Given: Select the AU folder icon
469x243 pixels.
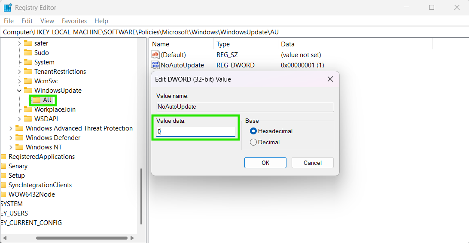Looking at the screenshot, I should (x=37, y=100).
